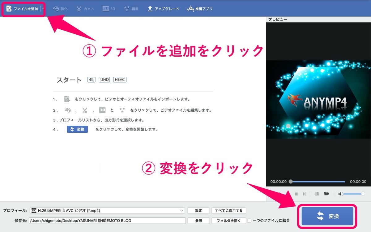Screen dimensions: 371x232
Task: Click the アップグレード (Upgrade) toolbar item
Action: tap(163, 9)
